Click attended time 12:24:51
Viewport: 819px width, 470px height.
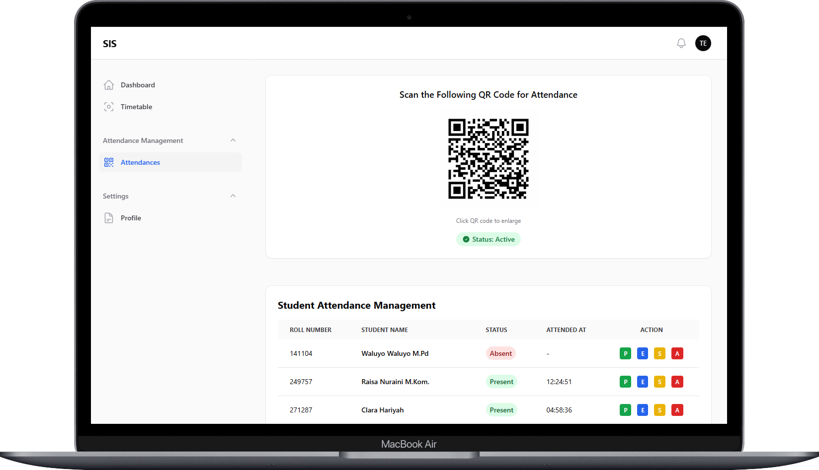pyautogui.click(x=559, y=382)
